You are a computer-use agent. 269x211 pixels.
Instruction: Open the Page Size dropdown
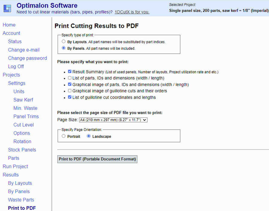coord(113,120)
